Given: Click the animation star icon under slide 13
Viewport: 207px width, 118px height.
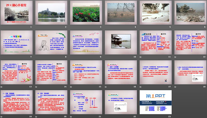Looking at the screenshot, I should coord(1,87).
